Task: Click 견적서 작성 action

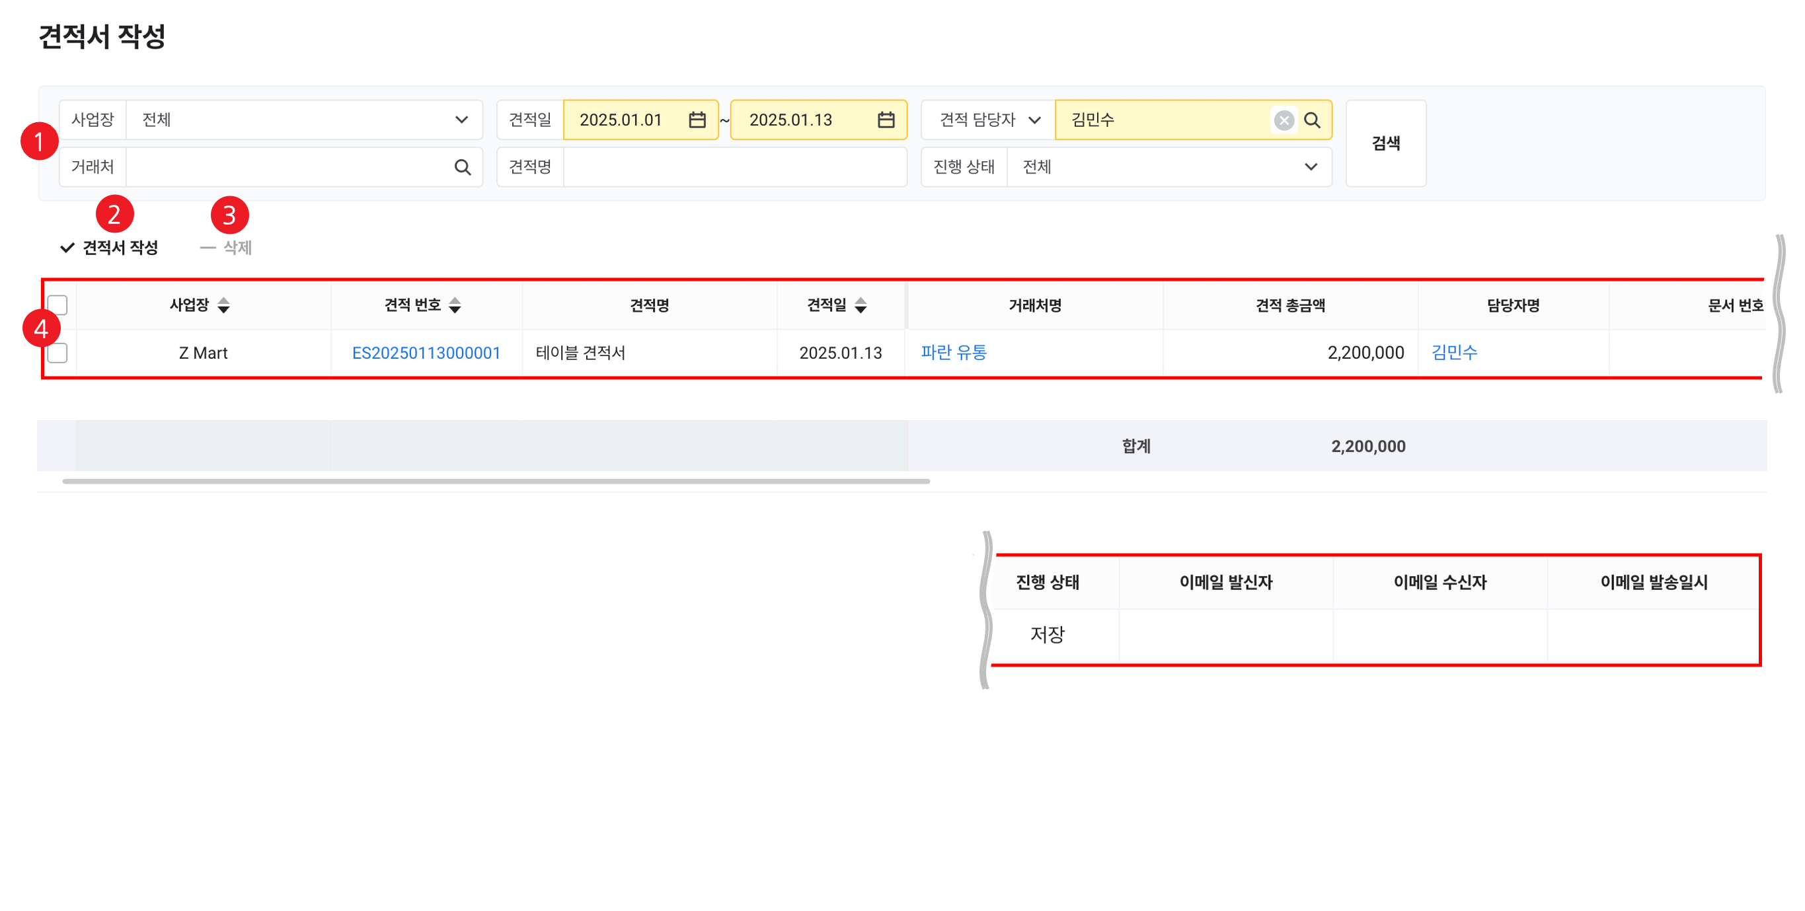Action: click(x=110, y=248)
